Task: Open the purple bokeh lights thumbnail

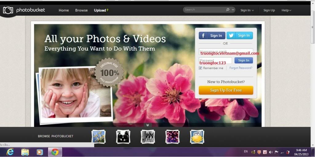Action: coord(172,136)
